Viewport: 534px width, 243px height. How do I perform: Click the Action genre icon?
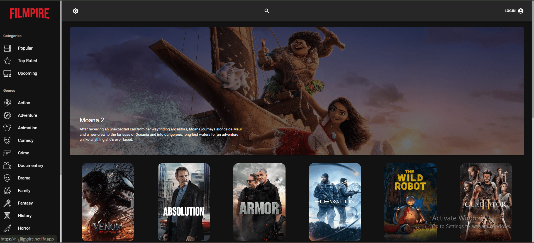pos(7,103)
